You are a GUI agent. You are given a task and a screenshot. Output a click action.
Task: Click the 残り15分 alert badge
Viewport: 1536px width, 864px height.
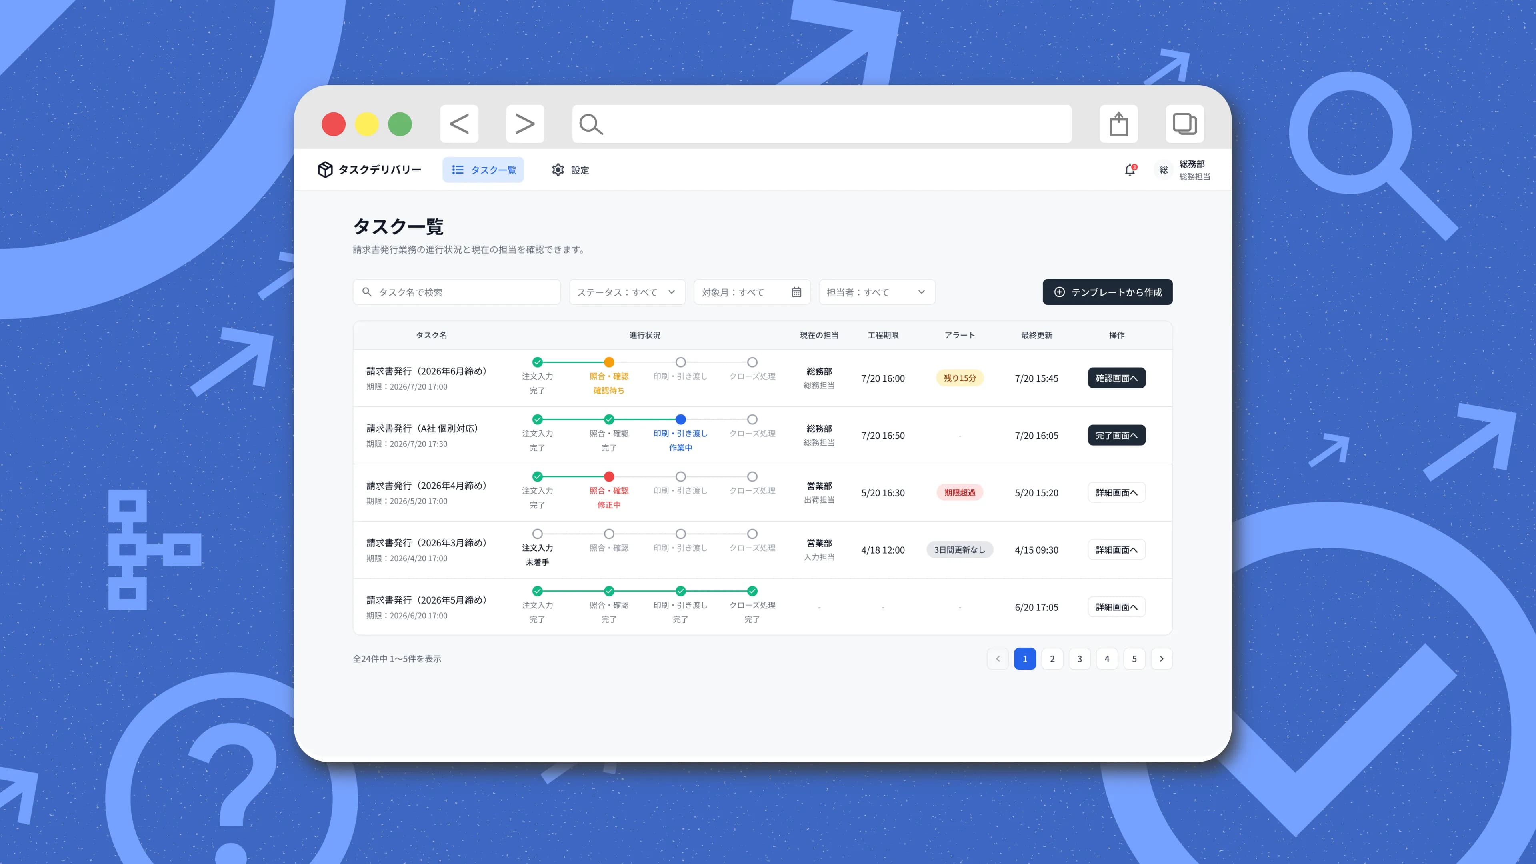960,378
